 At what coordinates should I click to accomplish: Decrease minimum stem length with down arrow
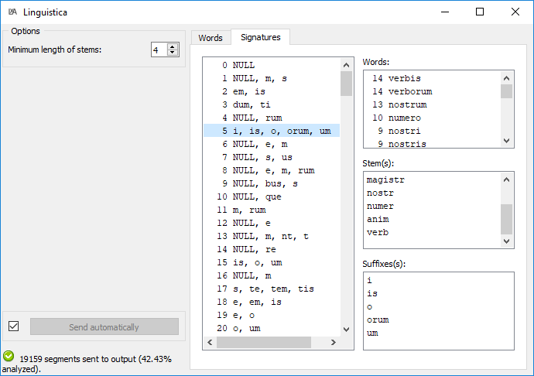173,53
